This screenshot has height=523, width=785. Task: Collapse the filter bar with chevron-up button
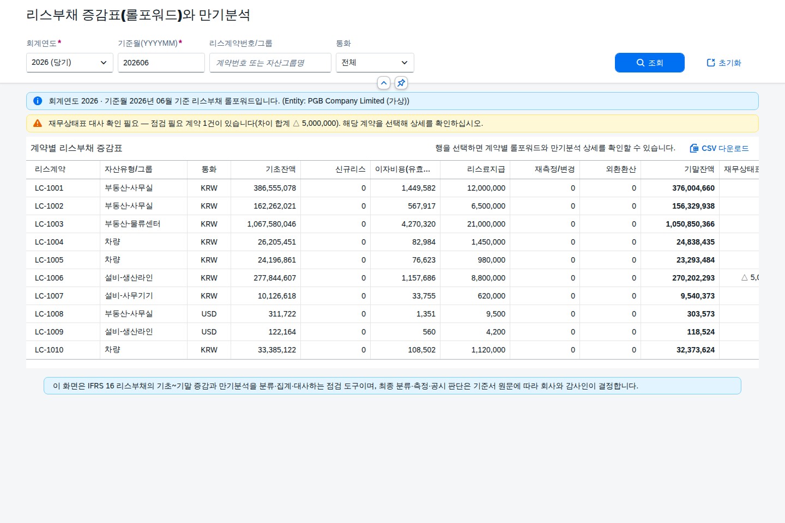[384, 83]
